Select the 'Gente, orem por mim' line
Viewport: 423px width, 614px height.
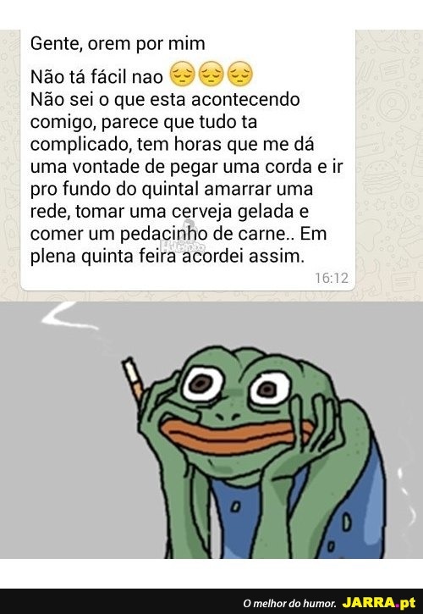118,44
